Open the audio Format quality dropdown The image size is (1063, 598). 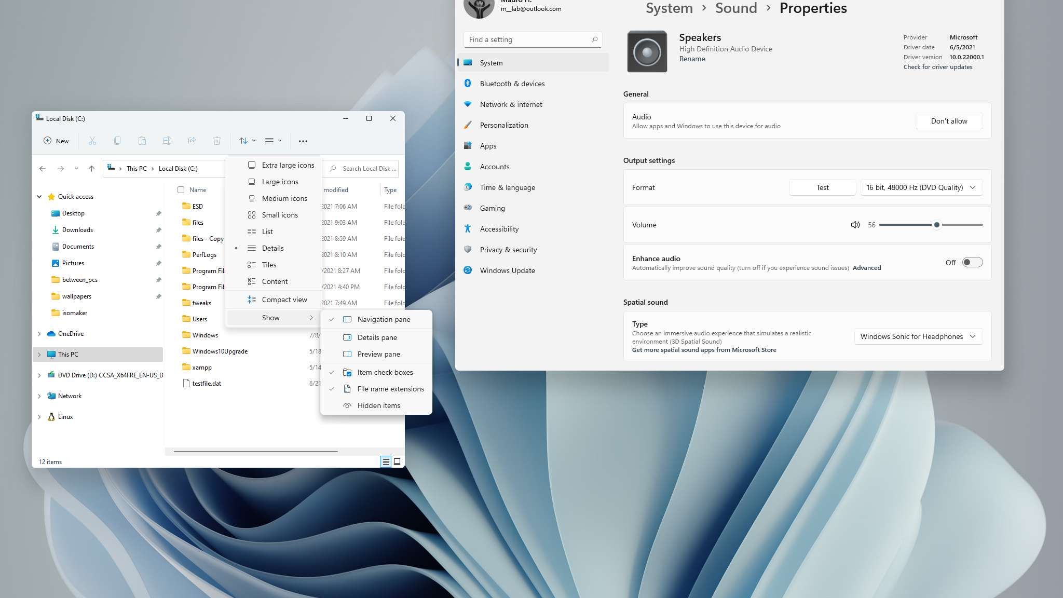pos(921,187)
